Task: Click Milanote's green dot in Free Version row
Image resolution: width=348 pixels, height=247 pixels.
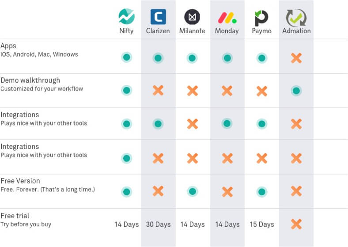Action: [x=193, y=191]
